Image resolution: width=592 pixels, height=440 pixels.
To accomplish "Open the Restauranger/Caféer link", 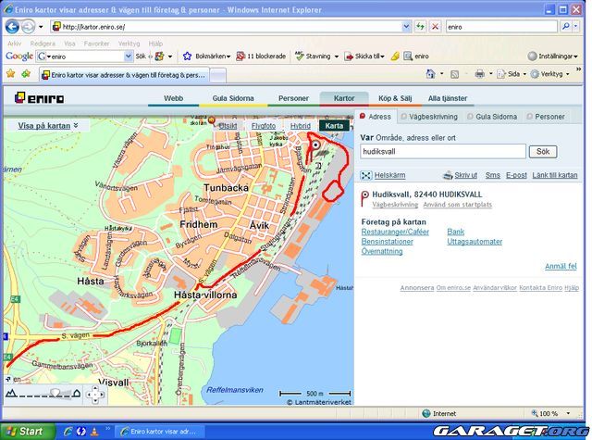I will pyautogui.click(x=395, y=232).
